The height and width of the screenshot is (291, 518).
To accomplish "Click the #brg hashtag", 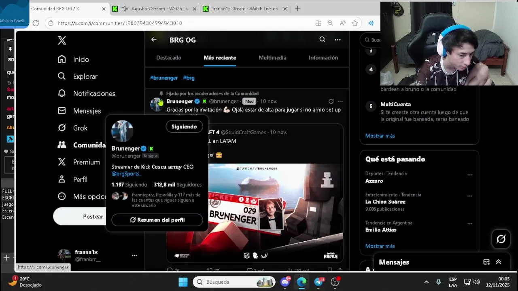I will click(x=189, y=78).
